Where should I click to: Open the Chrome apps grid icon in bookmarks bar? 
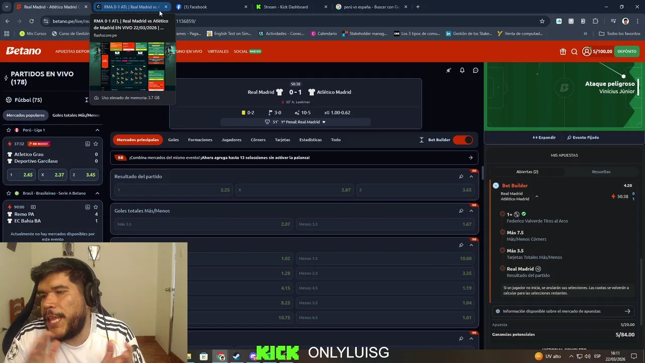[7, 34]
